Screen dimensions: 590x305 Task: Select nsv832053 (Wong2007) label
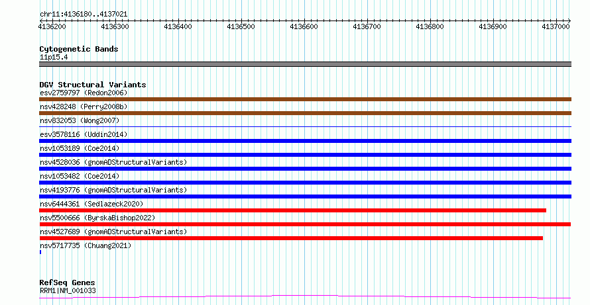[80, 120]
